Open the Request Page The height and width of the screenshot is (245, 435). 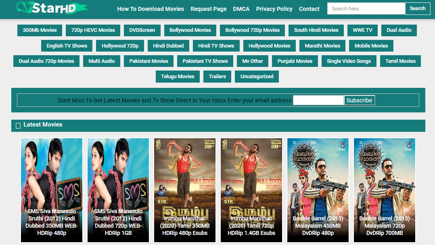pos(208,9)
